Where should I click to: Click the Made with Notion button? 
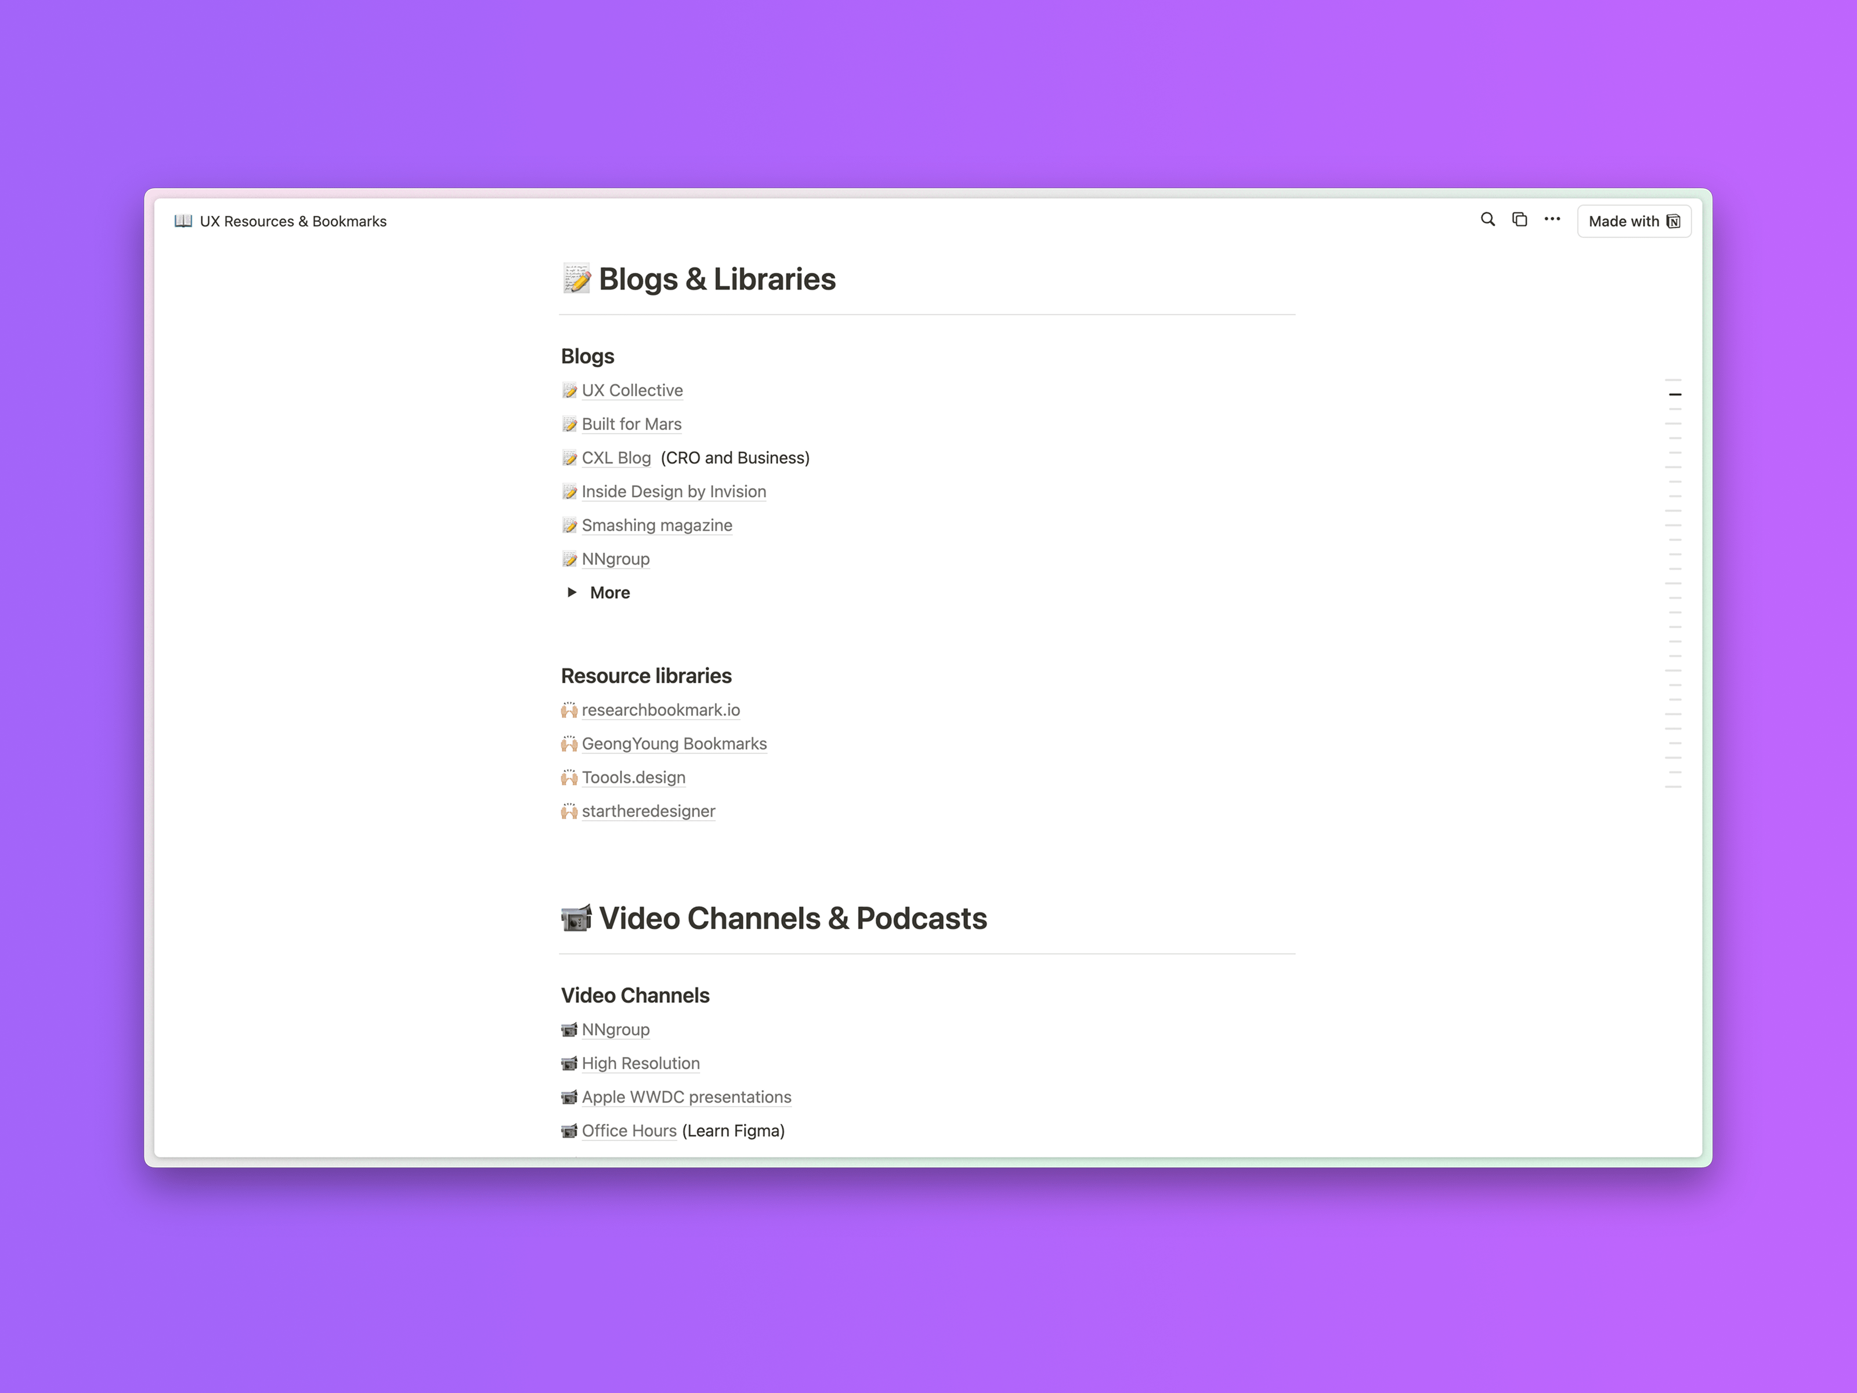(1634, 221)
